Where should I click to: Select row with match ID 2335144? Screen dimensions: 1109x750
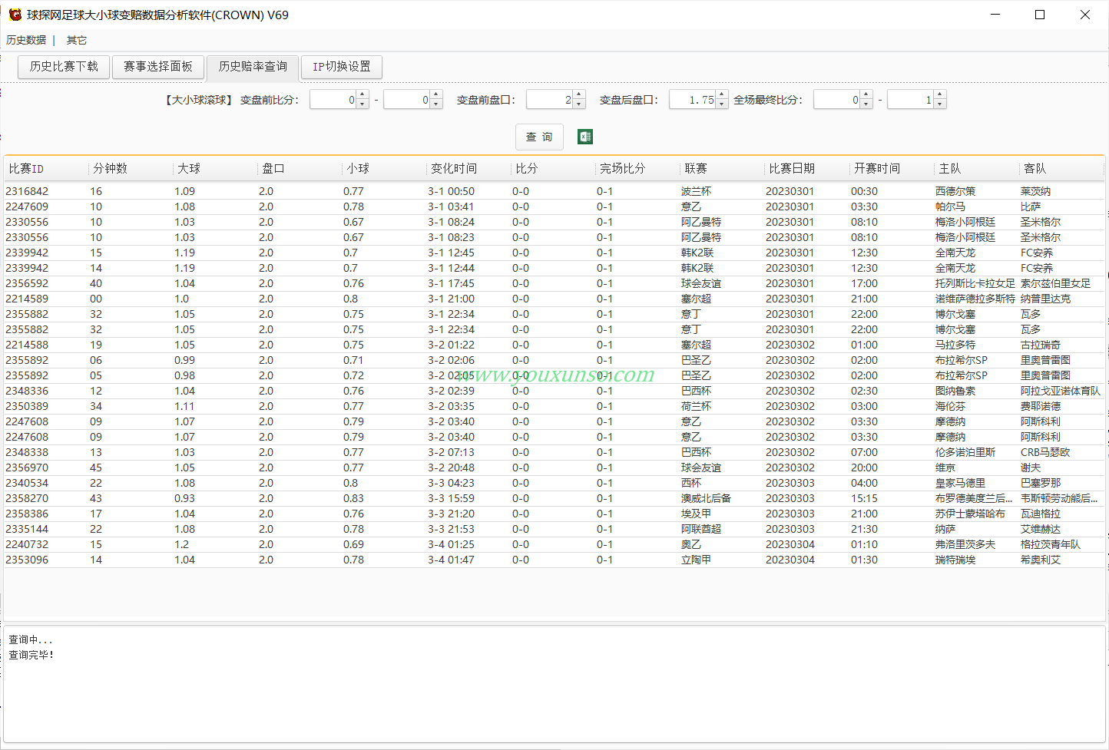554,529
